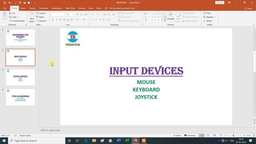Open the font name combo box dropdown
256x144 pixels.
65,14
